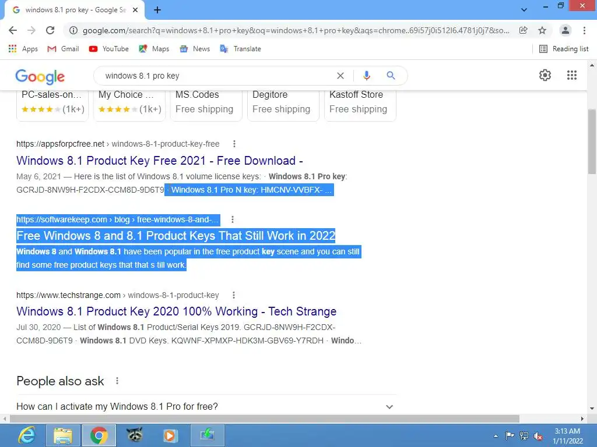View site information icon in address bar
Screen dimensions: 597x447
click(73, 30)
